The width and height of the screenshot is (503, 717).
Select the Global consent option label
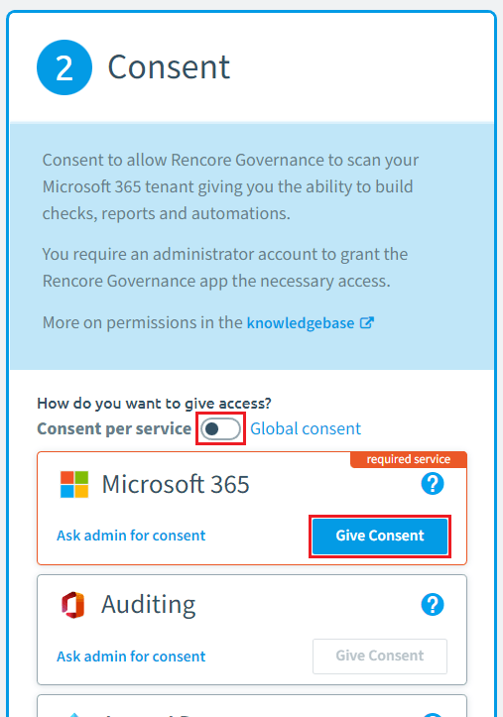click(306, 428)
